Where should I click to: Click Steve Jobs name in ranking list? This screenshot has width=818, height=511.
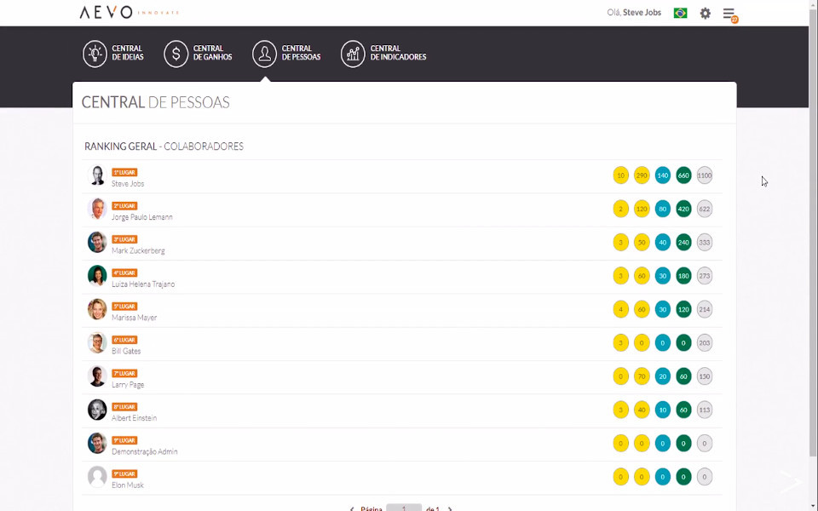coord(128,184)
